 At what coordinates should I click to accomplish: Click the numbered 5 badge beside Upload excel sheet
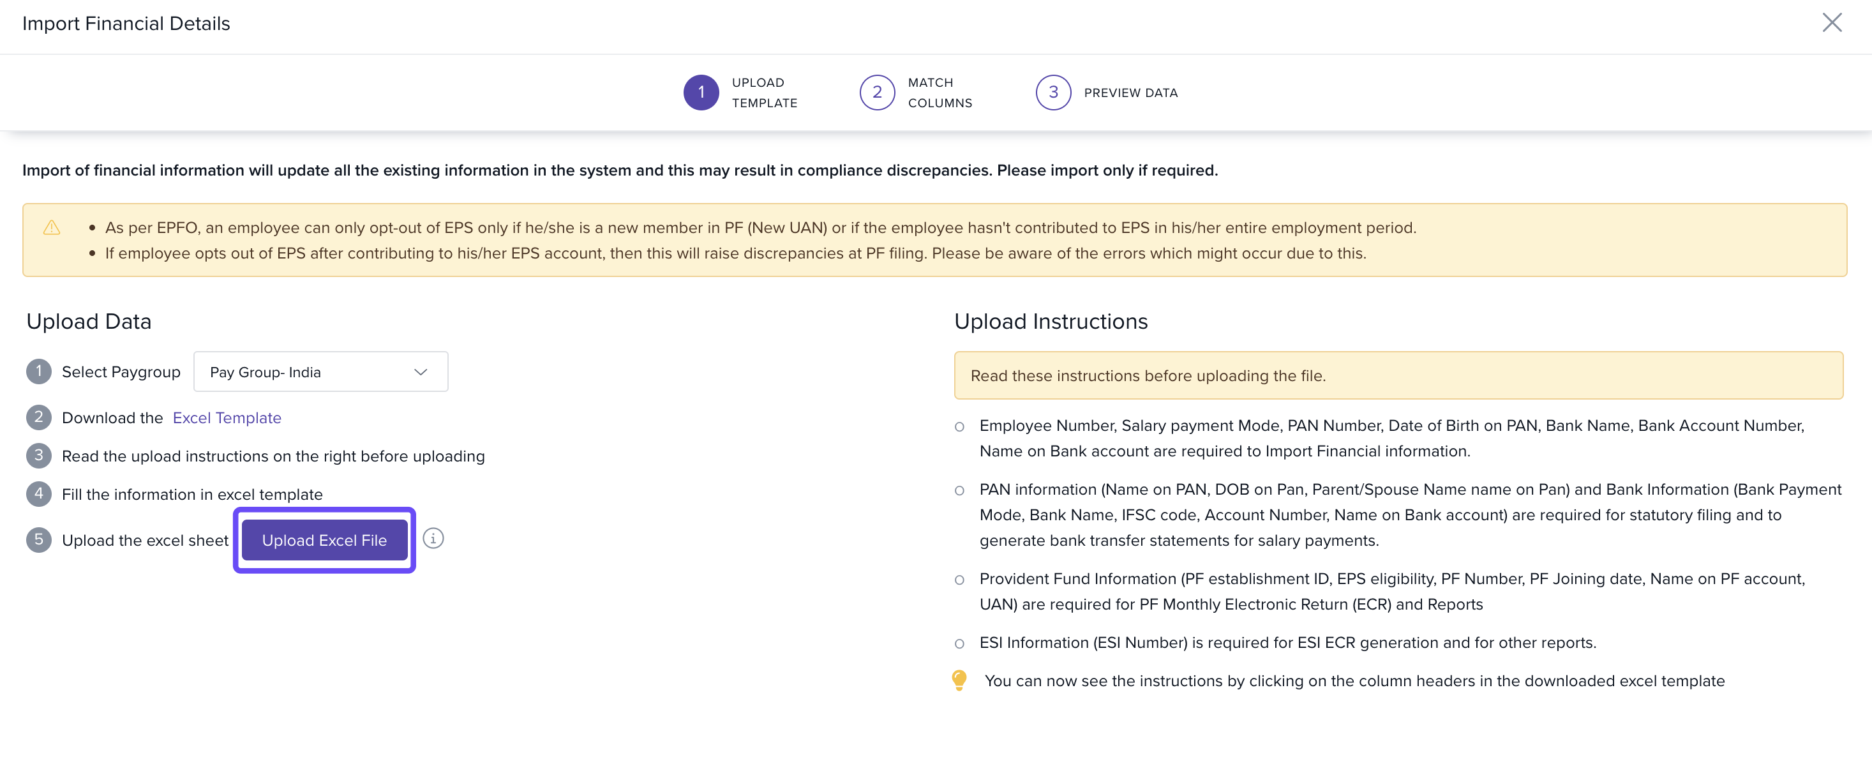pos(38,540)
